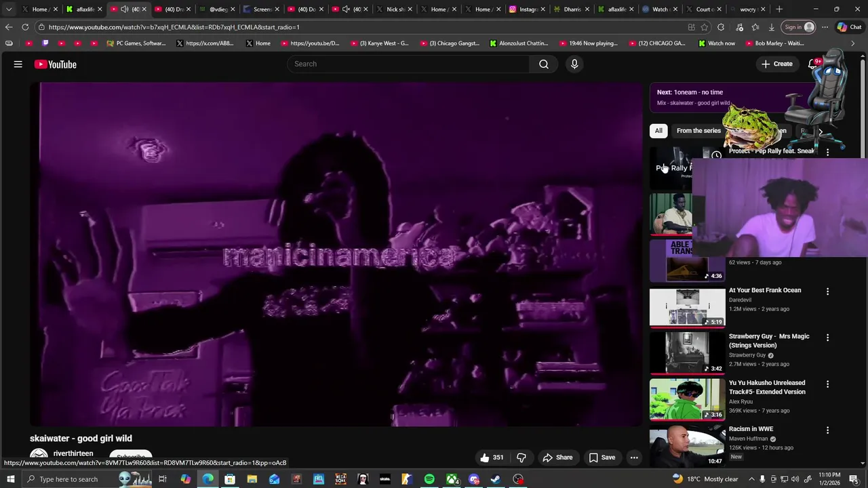Open YouTube notifications bell

point(812,64)
